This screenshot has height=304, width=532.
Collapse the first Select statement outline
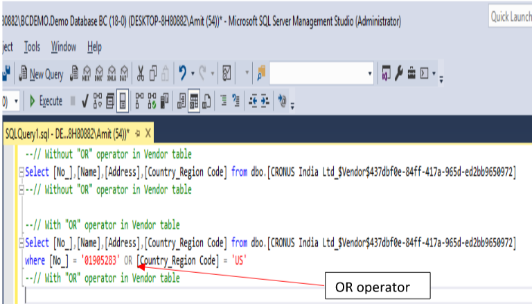21,172
